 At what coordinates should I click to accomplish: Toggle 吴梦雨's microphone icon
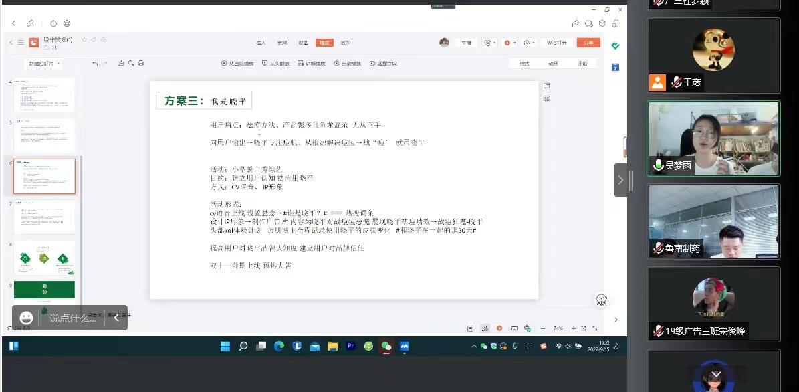(659, 166)
